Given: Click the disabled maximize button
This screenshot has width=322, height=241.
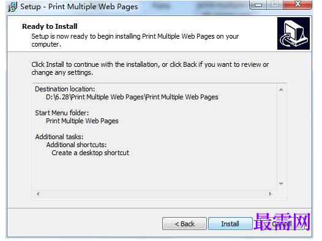Looking at the screenshot, I should click(x=275, y=5).
